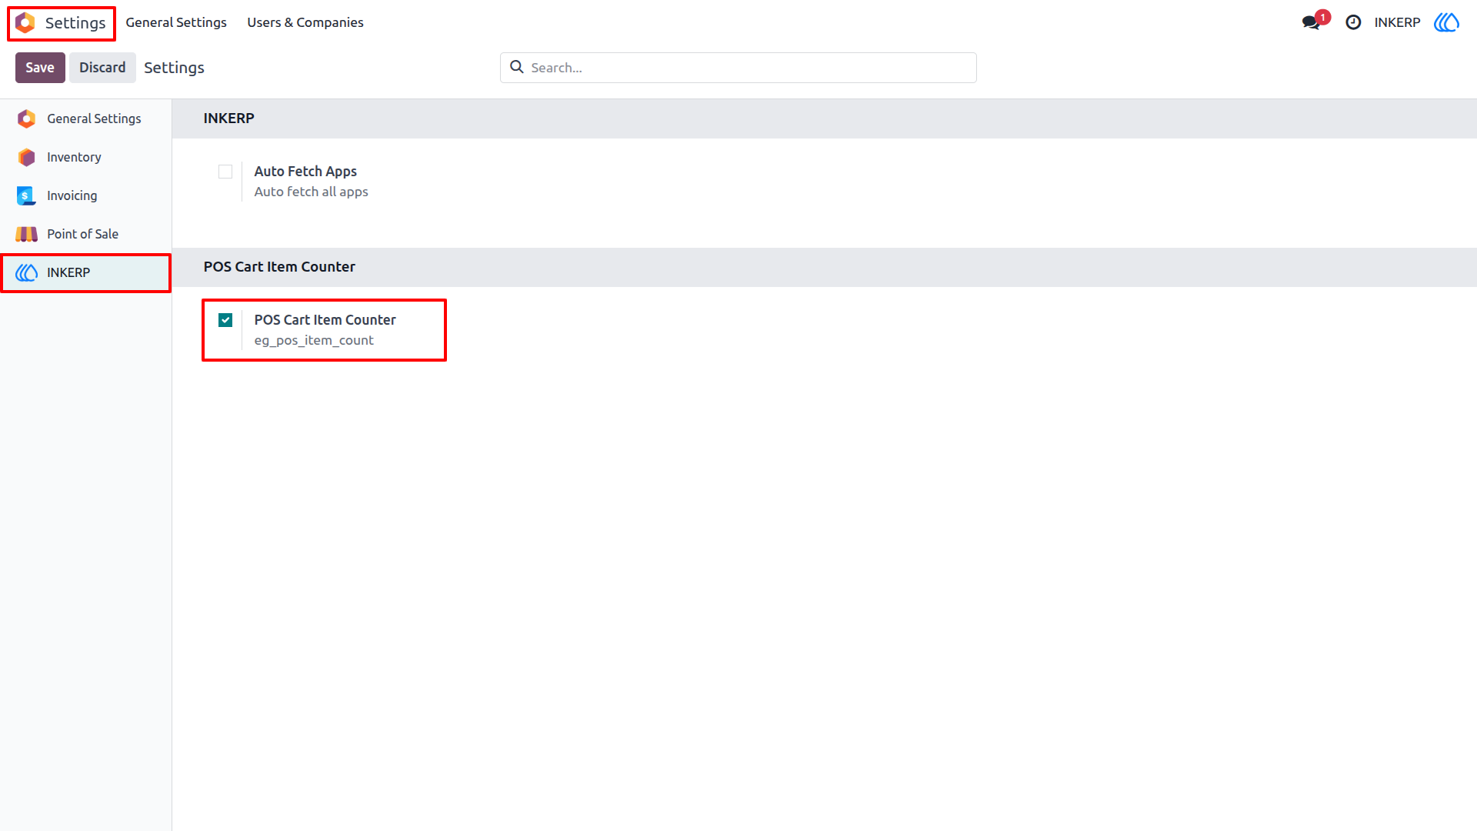Click the INKERP section header
This screenshot has height=831, width=1477.
pos(228,118)
